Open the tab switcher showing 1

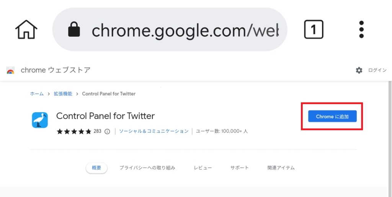click(314, 29)
